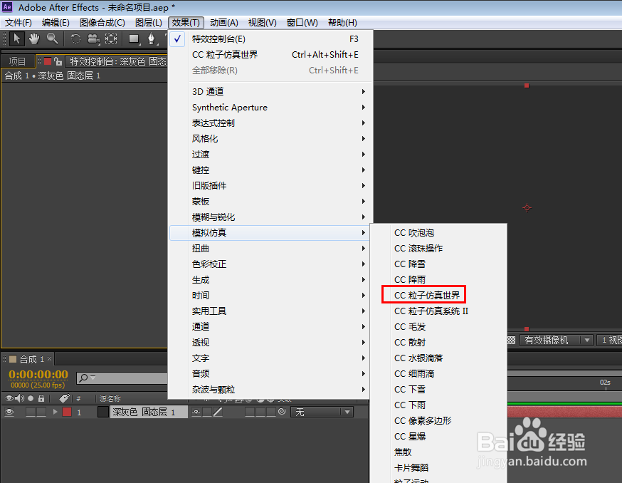Toggle the adjustment layer switch box
Viewport: 622px width, 483px height.
coord(260,412)
